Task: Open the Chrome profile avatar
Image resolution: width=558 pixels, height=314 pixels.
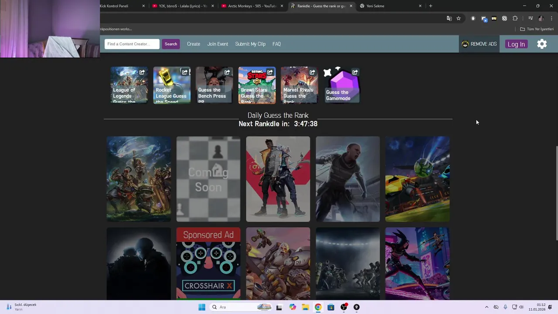Action: pos(541,18)
